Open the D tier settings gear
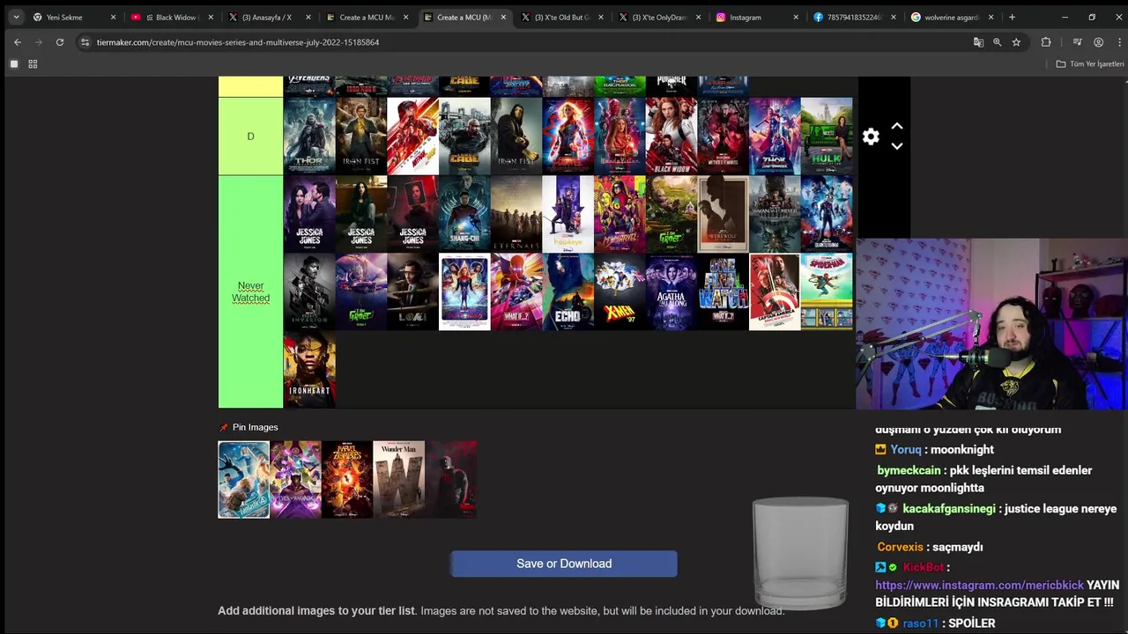Screen dimensions: 1128x634 [x=871, y=136]
